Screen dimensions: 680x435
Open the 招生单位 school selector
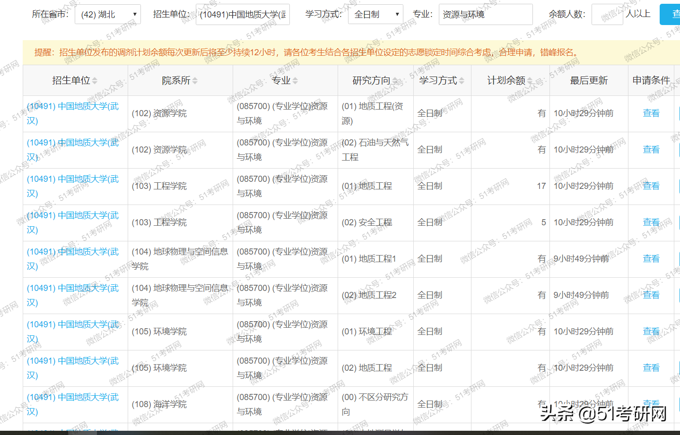tap(243, 14)
